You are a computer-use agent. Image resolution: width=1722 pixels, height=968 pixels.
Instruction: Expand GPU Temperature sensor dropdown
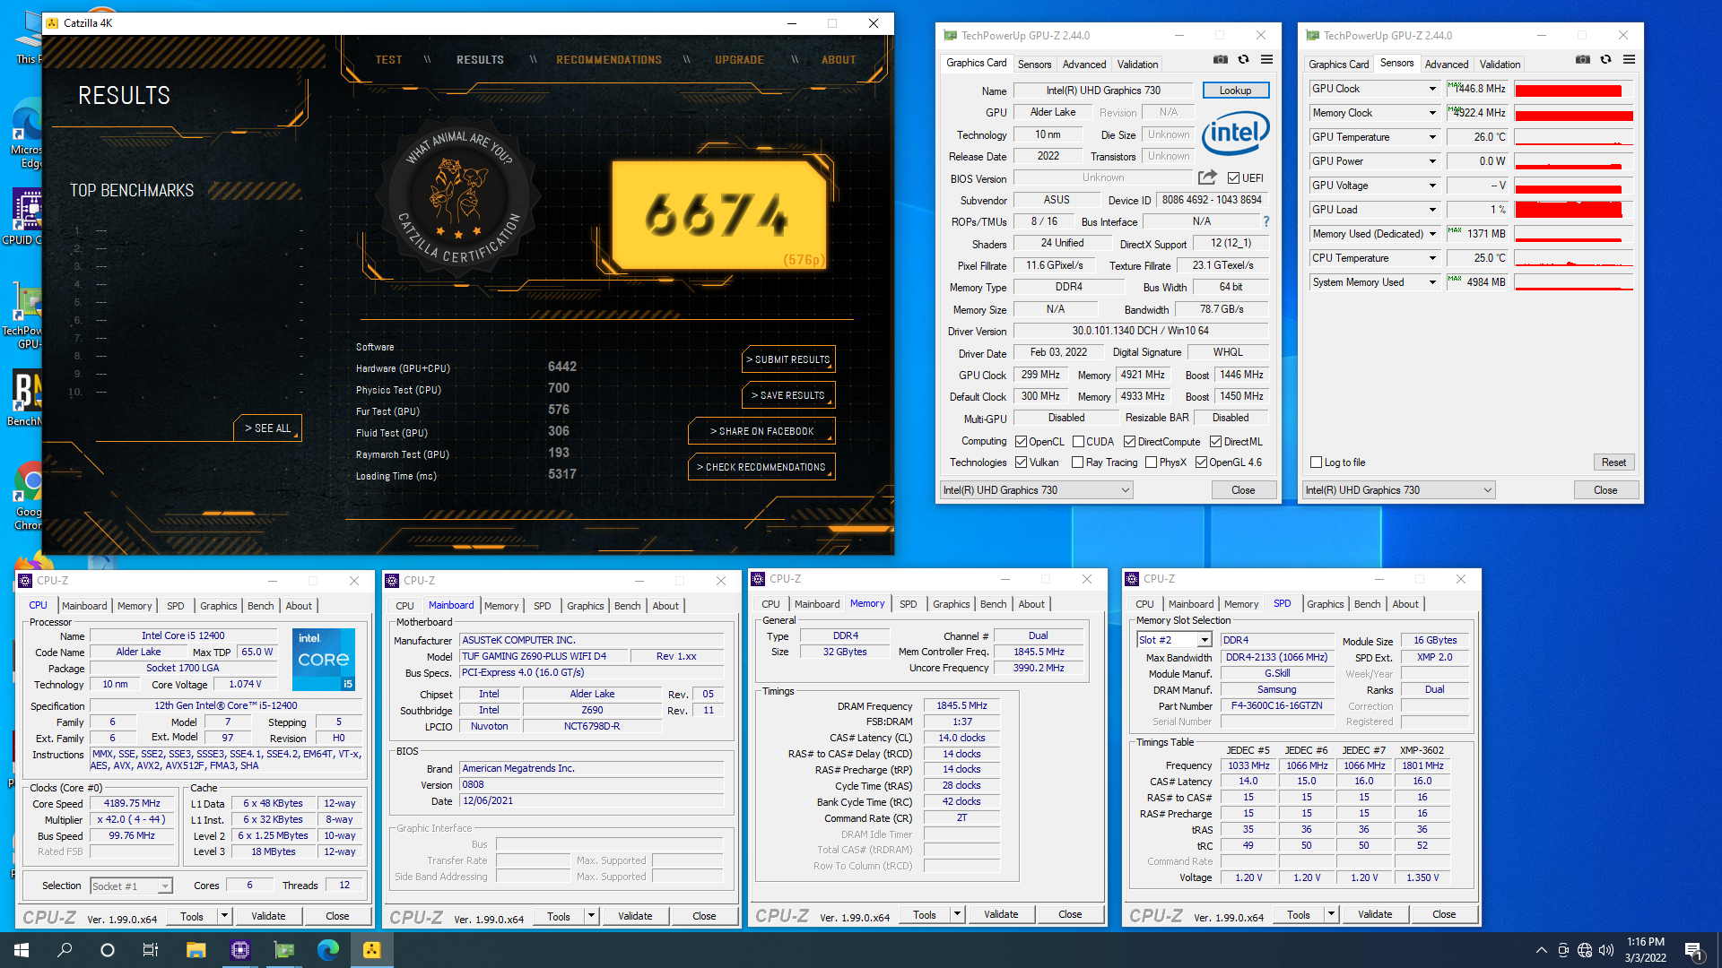click(x=1432, y=137)
